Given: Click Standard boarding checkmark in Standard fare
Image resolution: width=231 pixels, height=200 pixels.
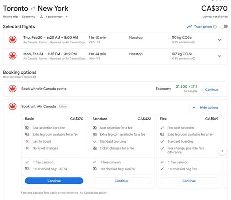Looking at the screenshot, I should [95, 141].
